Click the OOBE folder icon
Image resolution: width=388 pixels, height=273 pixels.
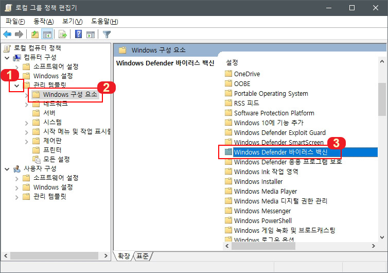click(228, 83)
